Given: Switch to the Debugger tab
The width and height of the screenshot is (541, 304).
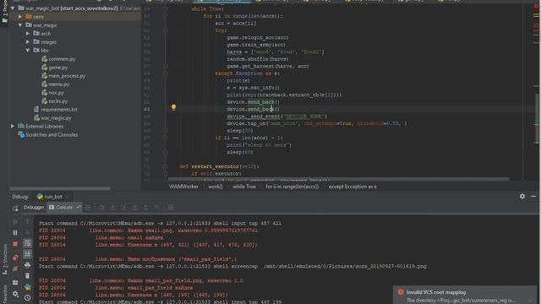Looking at the screenshot, I should pyautogui.click(x=34, y=207).
